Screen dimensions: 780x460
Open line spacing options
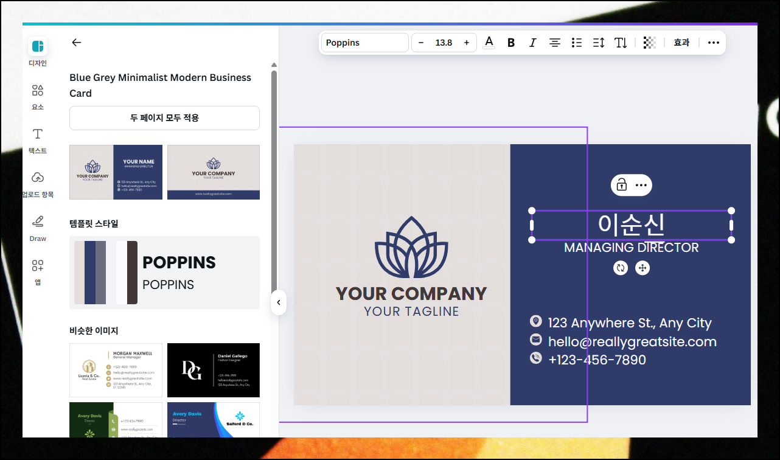pyautogui.click(x=599, y=43)
